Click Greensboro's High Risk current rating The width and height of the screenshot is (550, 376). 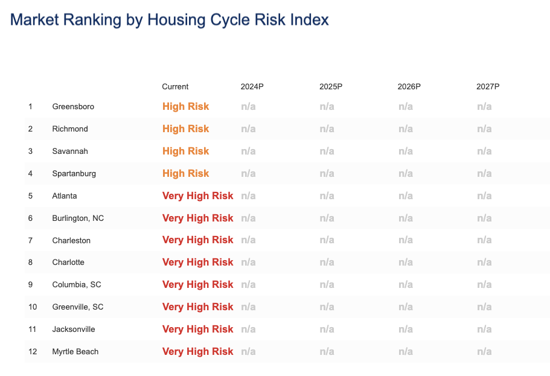pyautogui.click(x=185, y=107)
